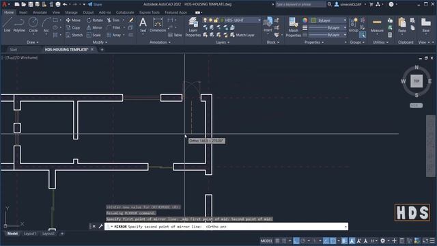Click MODEL space button in status bar
437x246 pixels.
click(266, 241)
